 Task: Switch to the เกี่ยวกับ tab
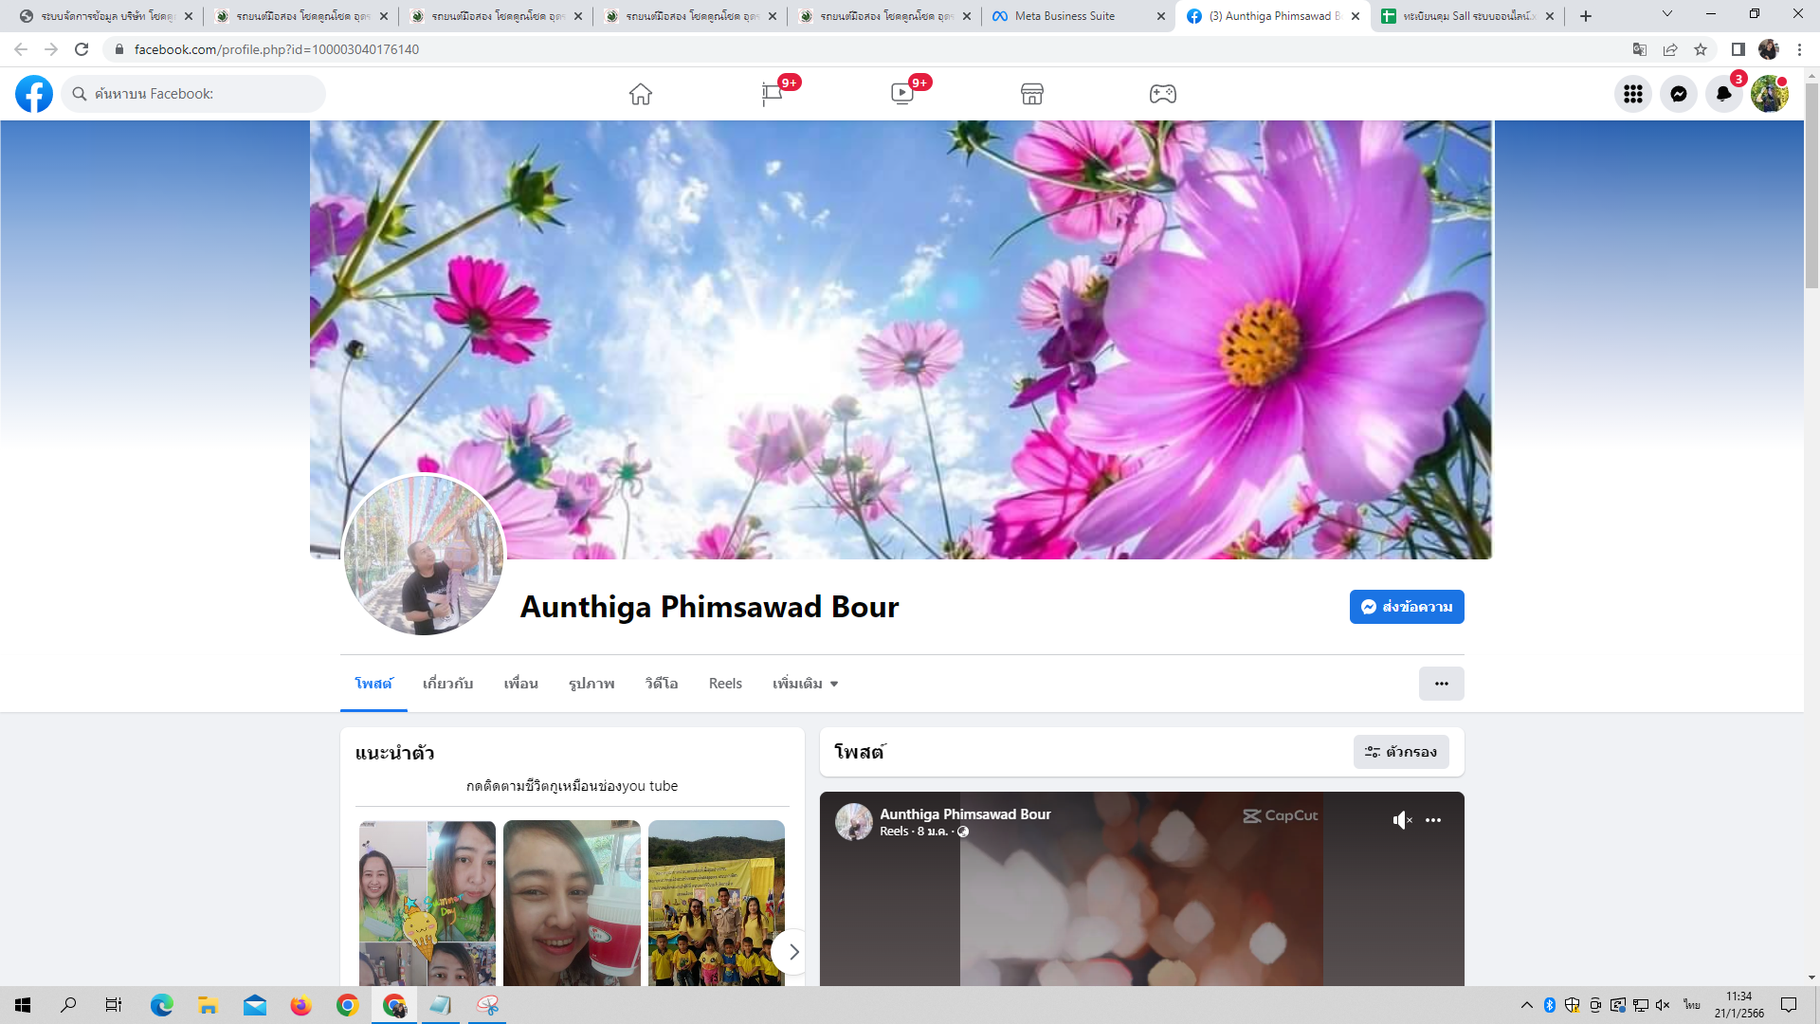tap(447, 684)
